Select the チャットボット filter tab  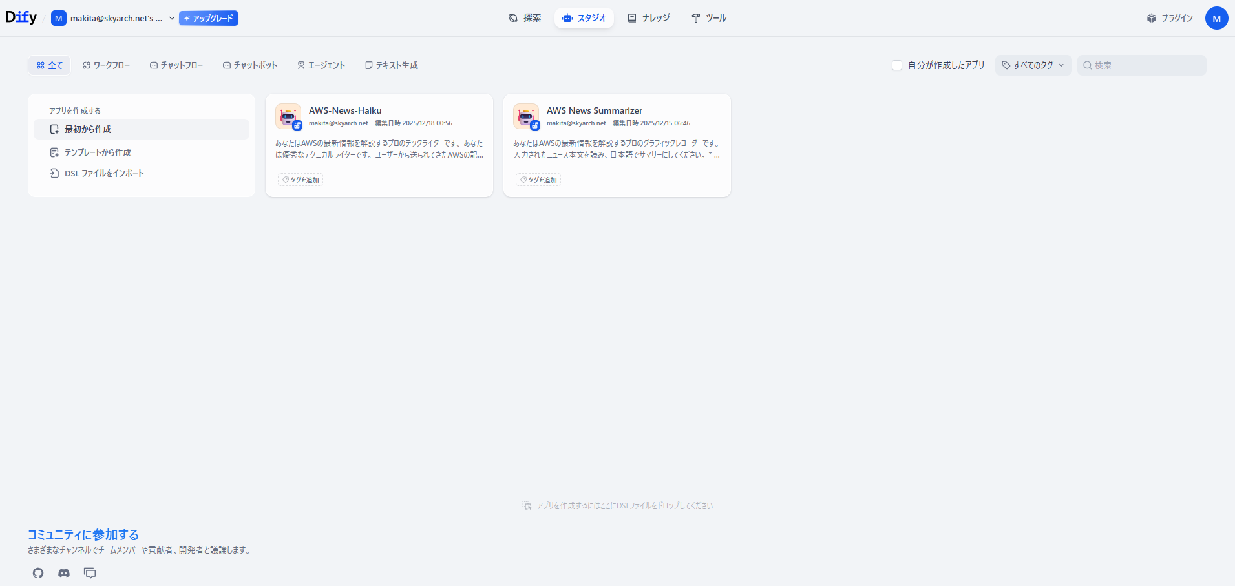(x=250, y=65)
